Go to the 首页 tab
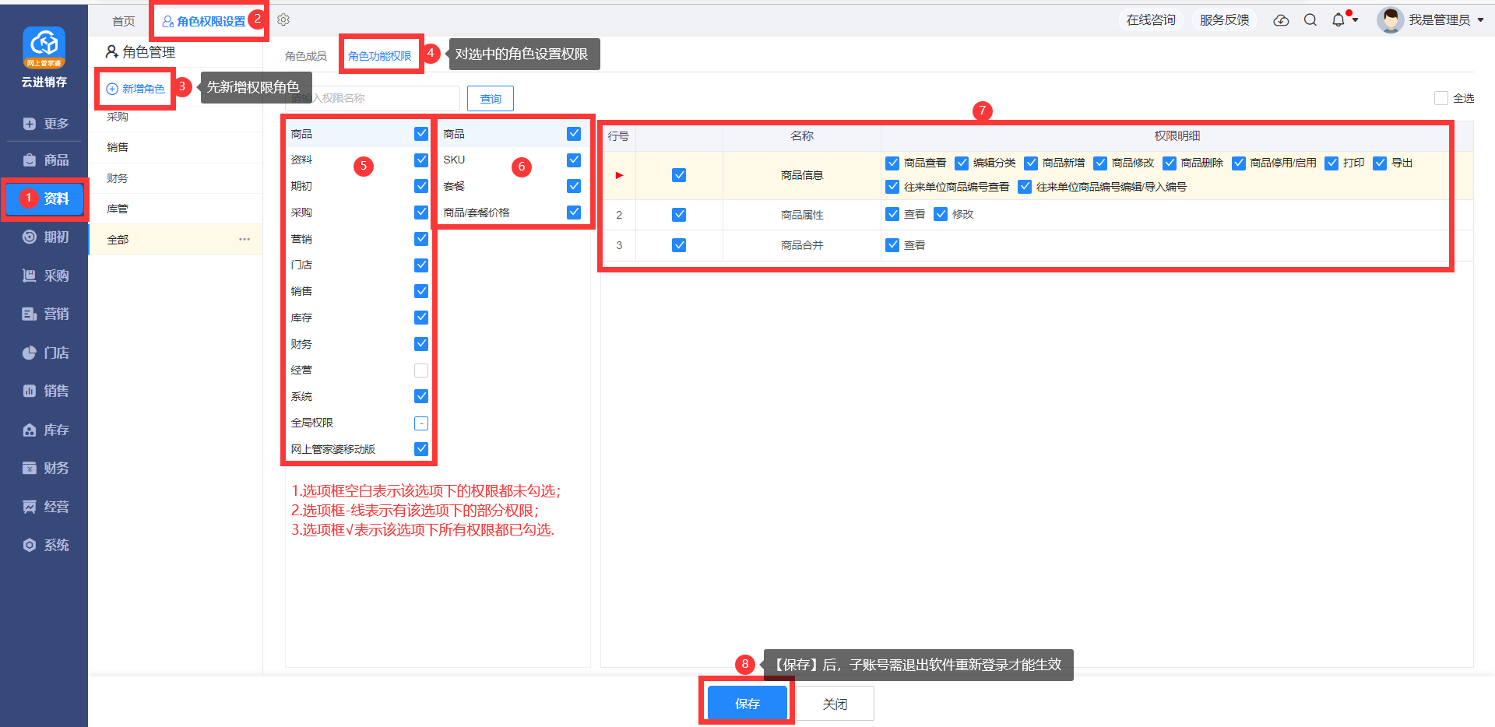The image size is (1495, 727). point(124,21)
